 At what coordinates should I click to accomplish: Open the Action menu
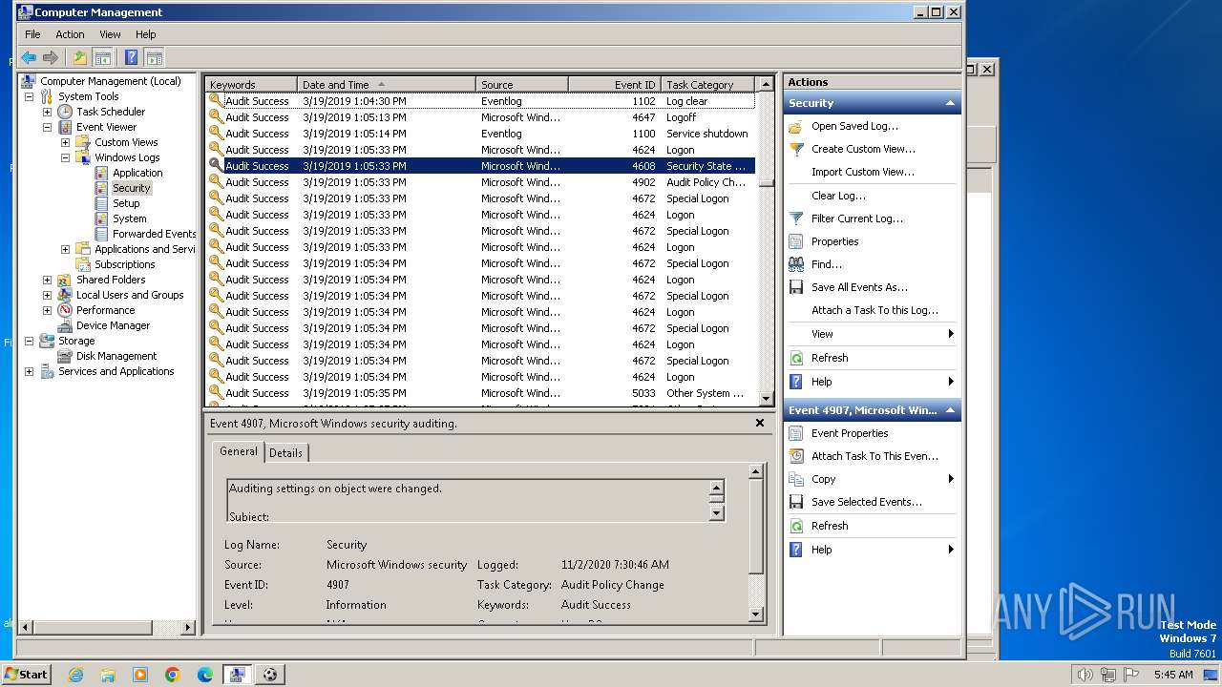pyautogui.click(x=70, y=34)
